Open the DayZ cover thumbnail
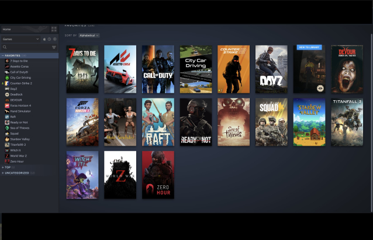The height and width of the screenshot is (240, 373). [271, 69]
